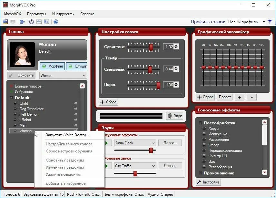
Task: Click the Сброс button under voice settings
Action: [108, 102]
